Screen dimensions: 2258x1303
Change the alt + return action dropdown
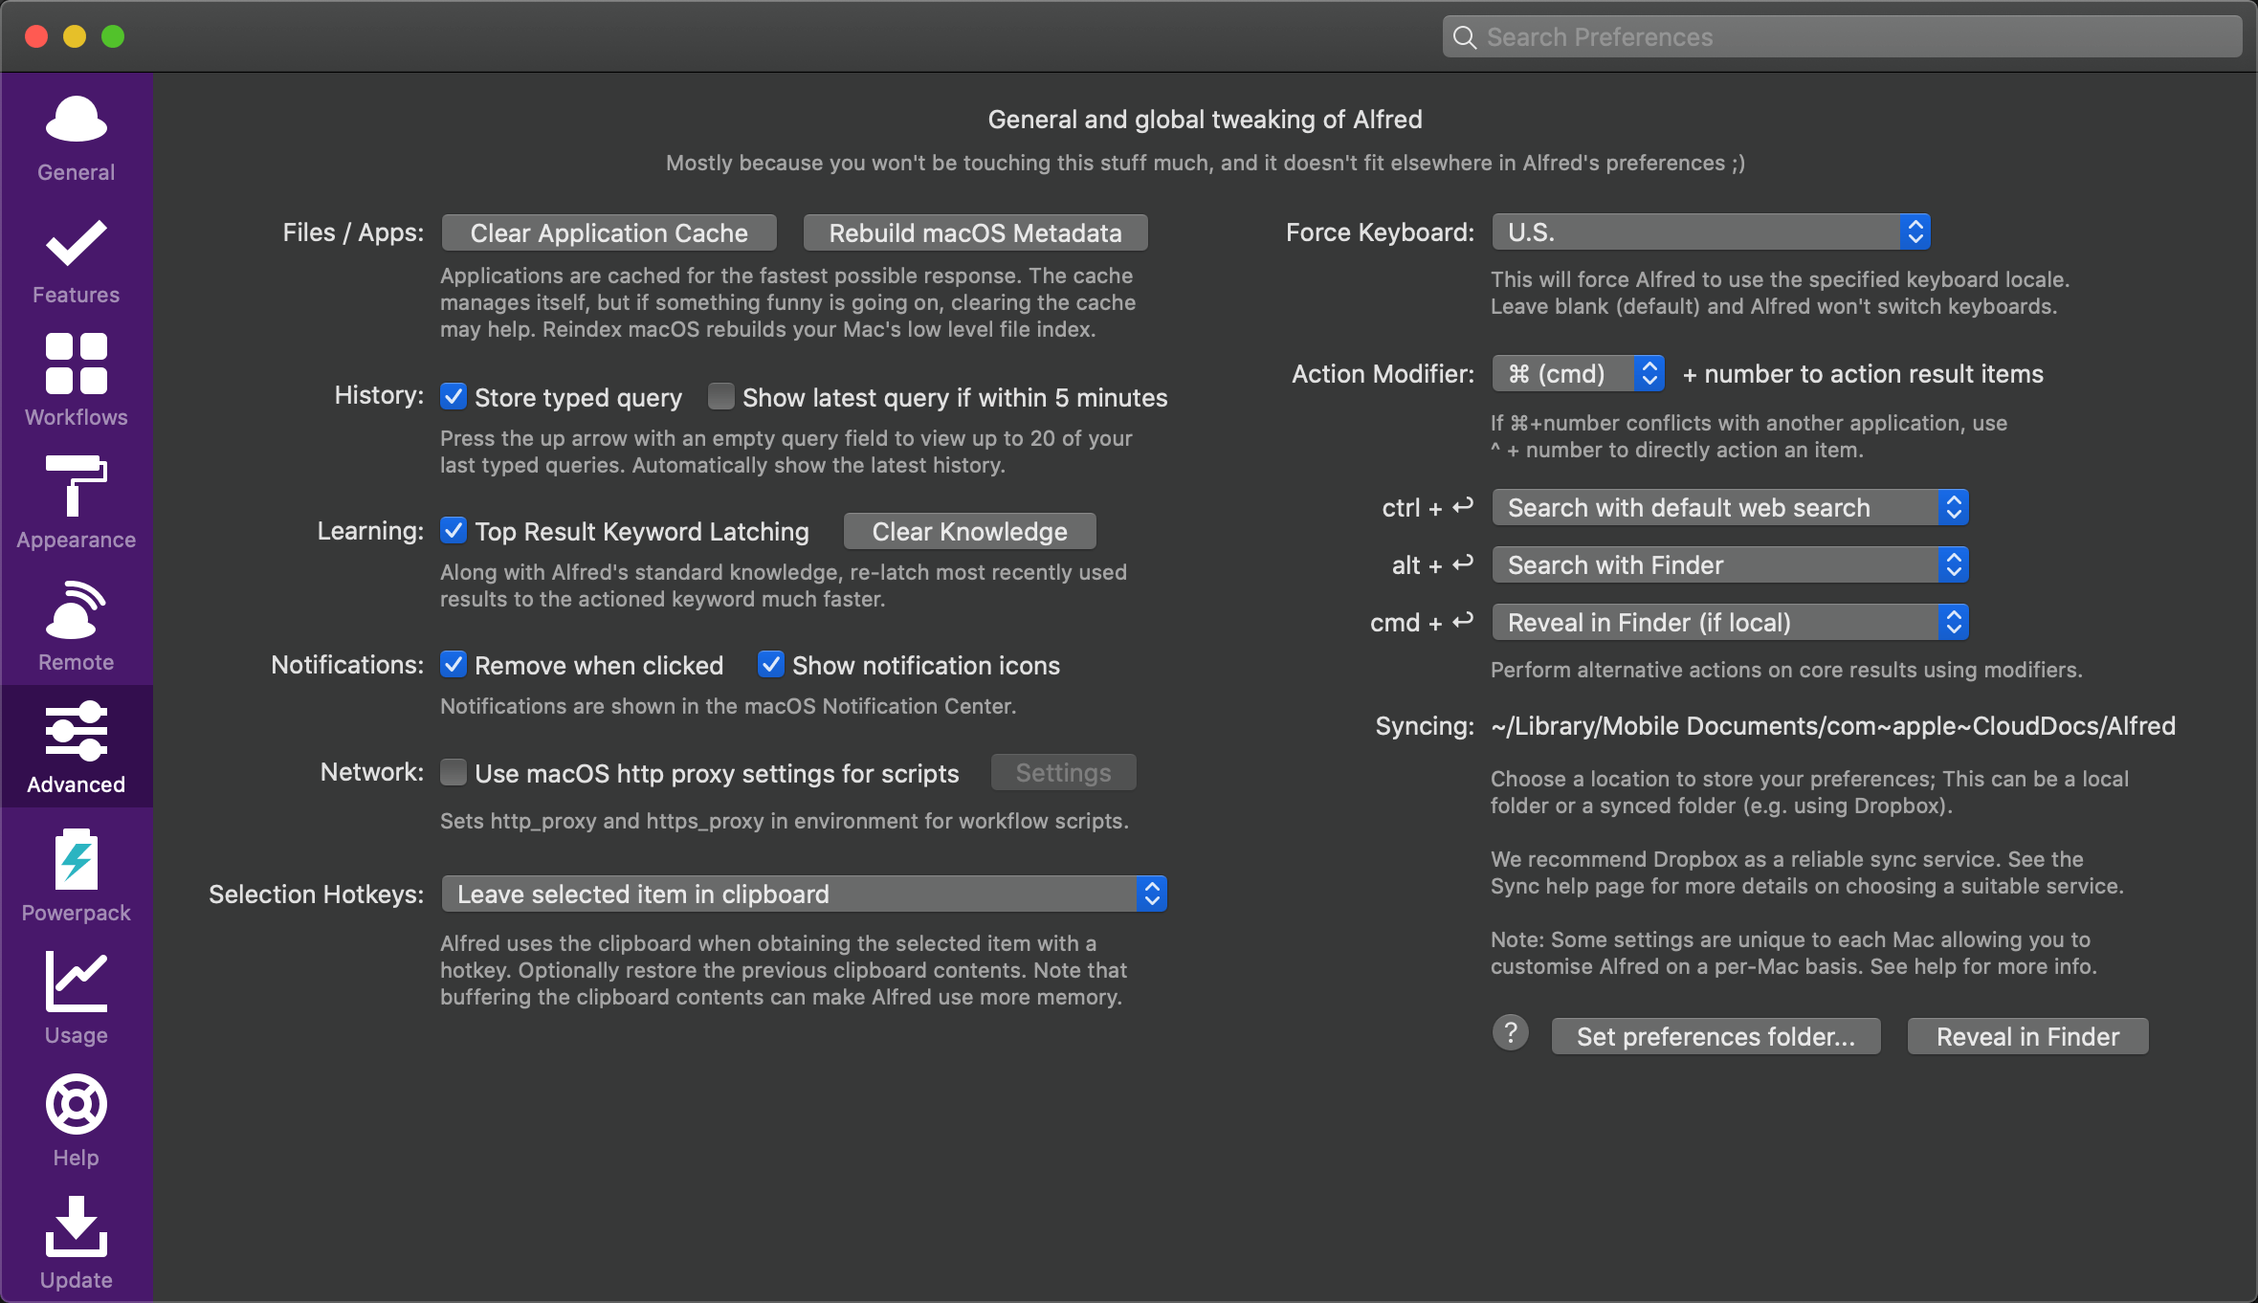point(1730,564)
